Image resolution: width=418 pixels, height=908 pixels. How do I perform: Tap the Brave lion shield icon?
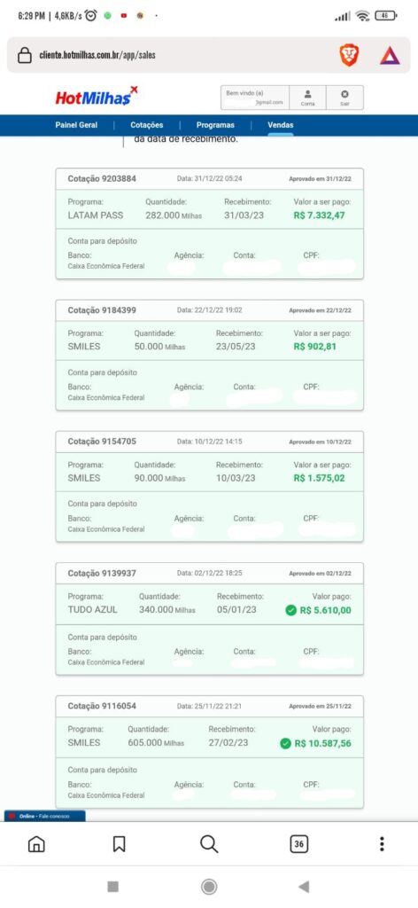(349, 56)
